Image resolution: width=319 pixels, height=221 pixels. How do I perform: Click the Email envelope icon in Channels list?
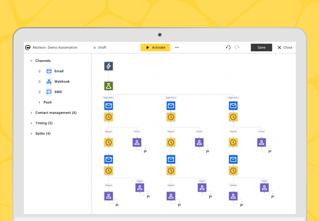click(49, 71)
